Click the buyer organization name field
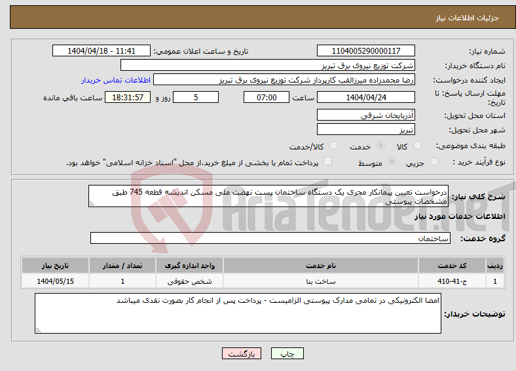The image size is (516, 371). coord(268,66)
